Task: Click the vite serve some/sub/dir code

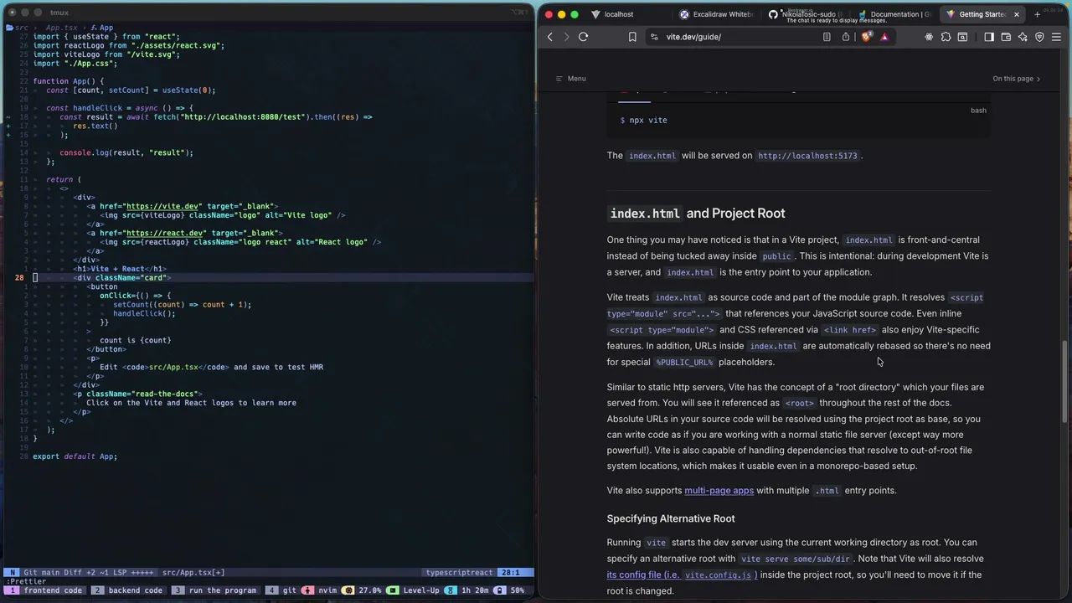Action: point(796,559)
